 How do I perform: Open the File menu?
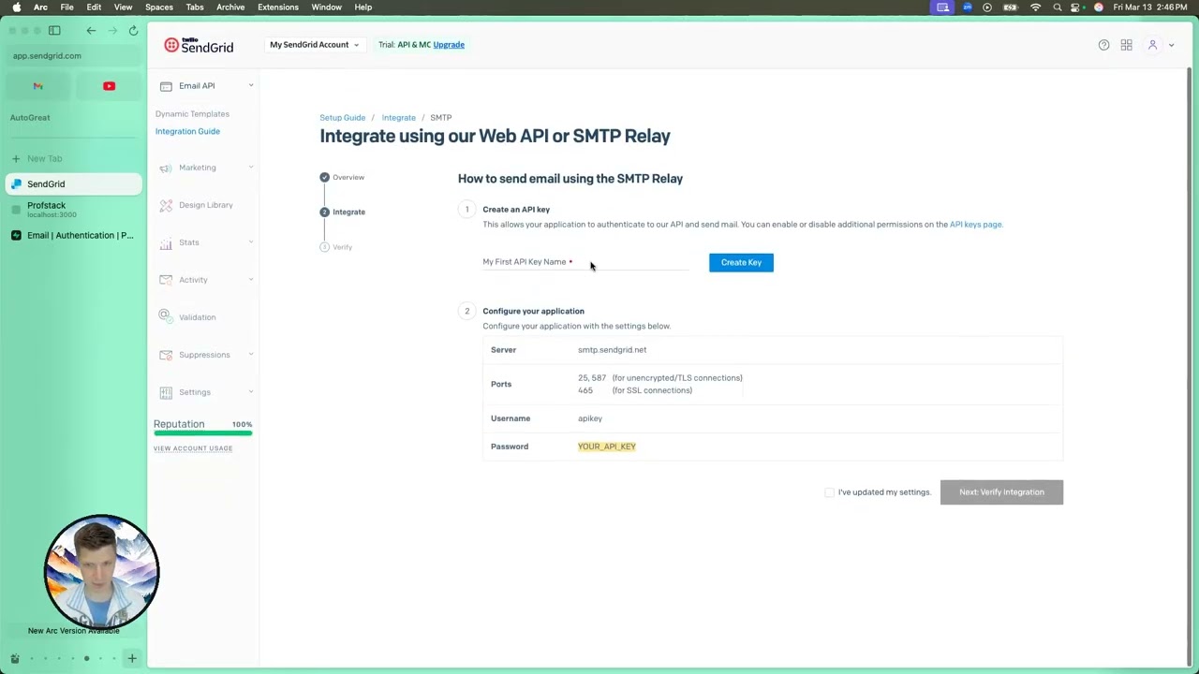[67, 7]
